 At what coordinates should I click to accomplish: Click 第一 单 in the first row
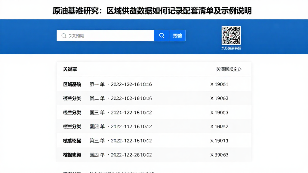tap(97, 84)
